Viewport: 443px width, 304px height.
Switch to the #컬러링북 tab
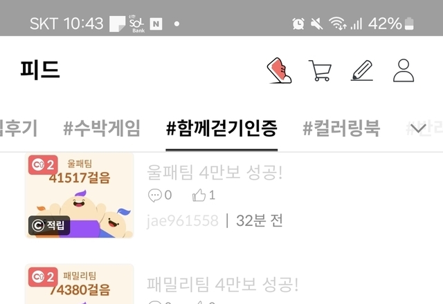pos(341,129)
